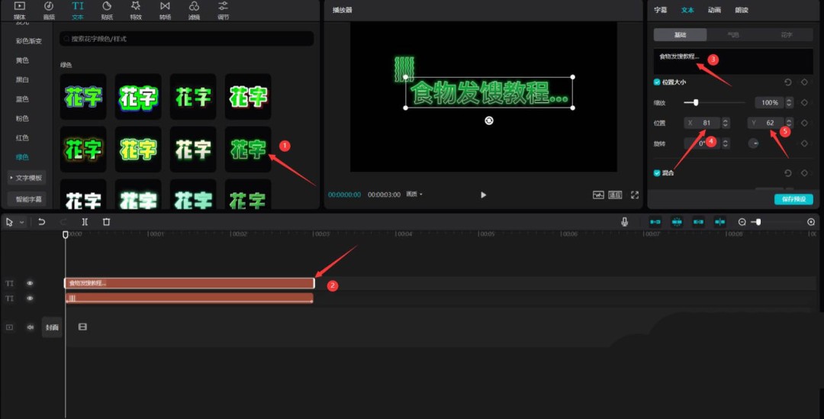Screen dimensions: 824x419
Task: Toggle the 混合 checkbox
Action: [x=657, y=173]
